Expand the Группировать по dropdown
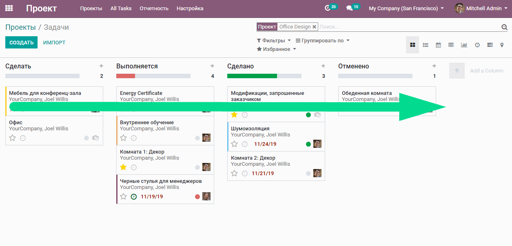 pyautogui.click(x=322, y=41)
